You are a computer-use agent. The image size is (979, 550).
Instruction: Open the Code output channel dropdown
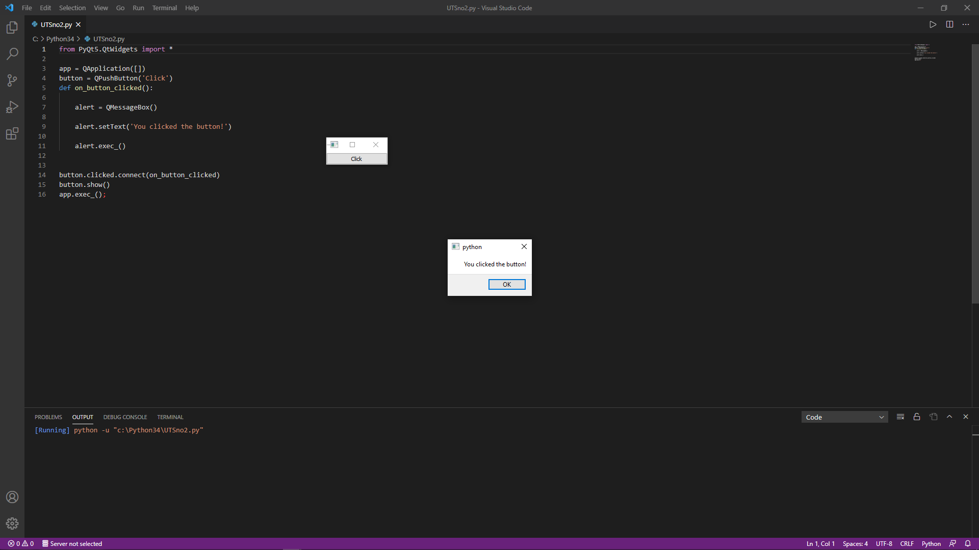[x=844, y=417]
